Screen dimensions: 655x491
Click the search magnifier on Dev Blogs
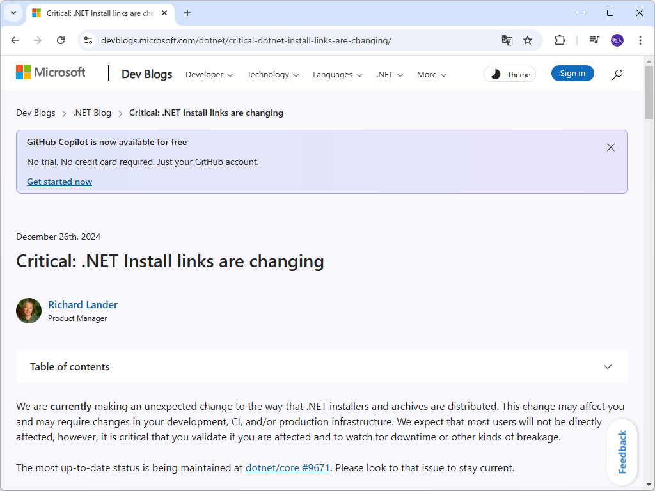tap(617, 74)
